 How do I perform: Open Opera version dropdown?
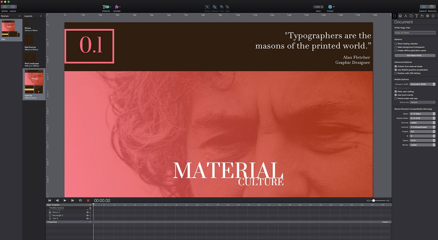(x=423, y=141)
